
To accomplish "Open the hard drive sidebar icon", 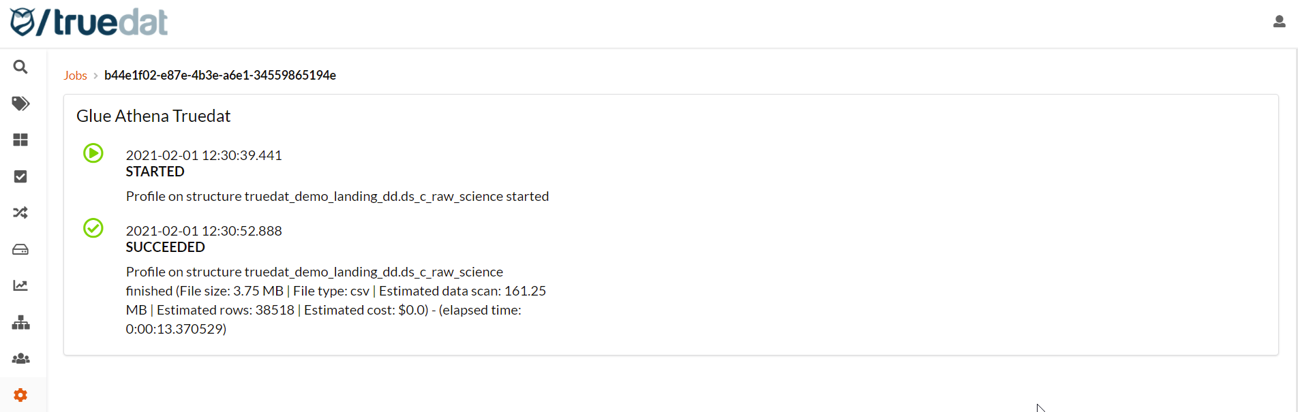I will coord(20,249).
